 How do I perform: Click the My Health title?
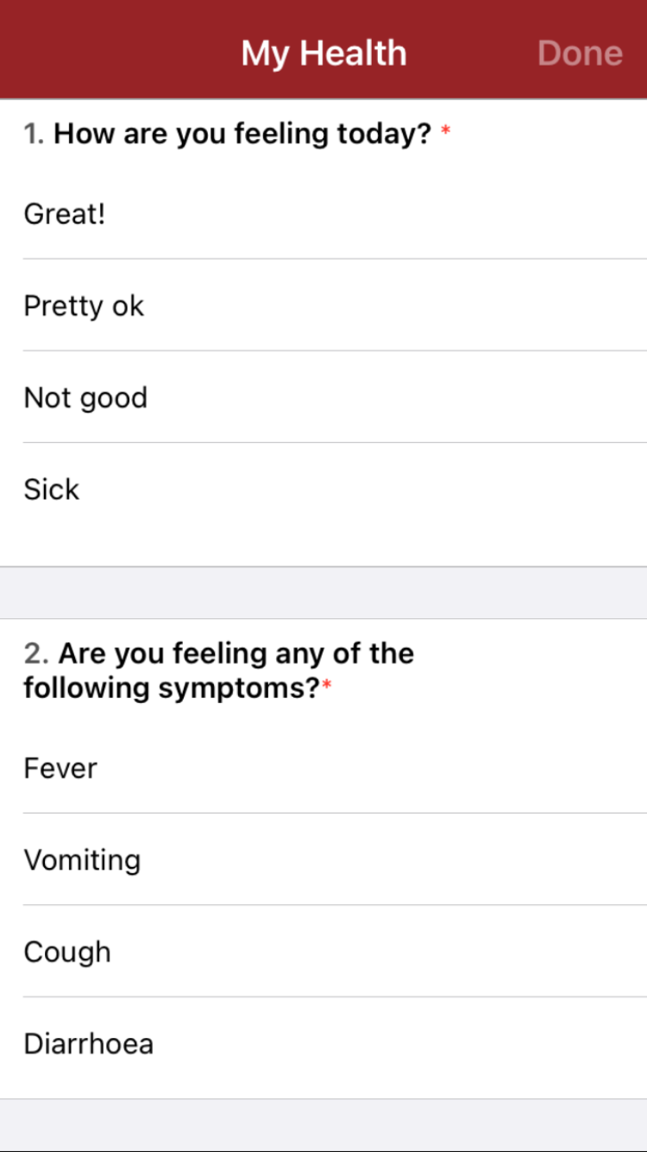(x=323, y=54)
